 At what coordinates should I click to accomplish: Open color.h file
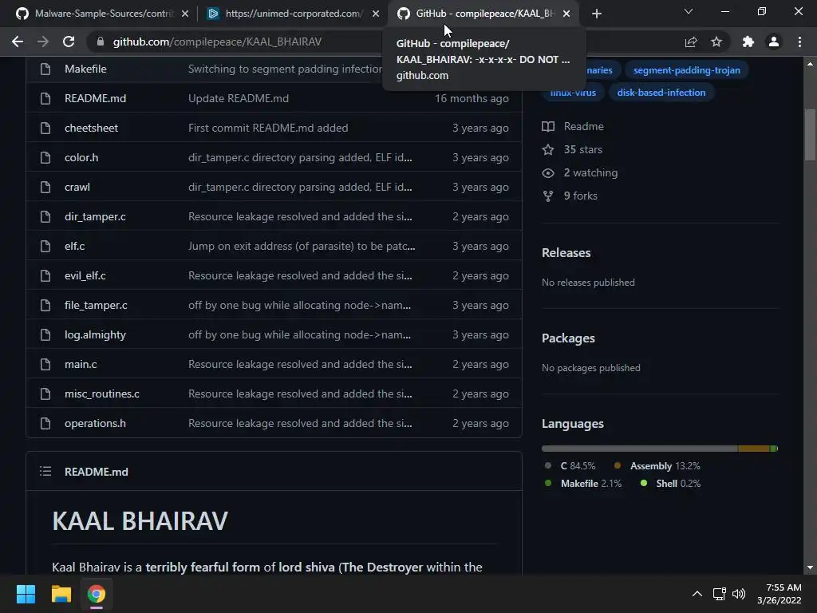[81, 157]
